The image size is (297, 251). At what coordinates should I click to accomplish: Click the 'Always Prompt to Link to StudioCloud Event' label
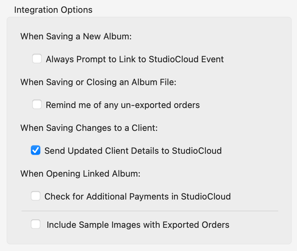coord(135,60)
